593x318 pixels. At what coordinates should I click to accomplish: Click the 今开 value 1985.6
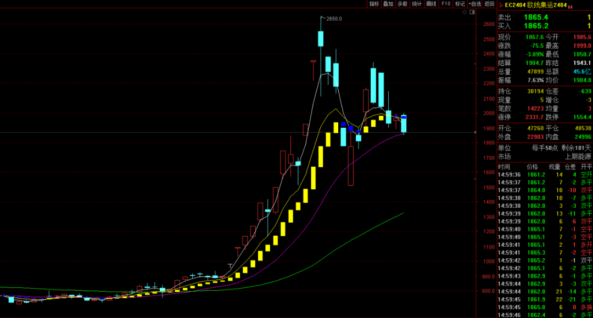tap(582, 37)
